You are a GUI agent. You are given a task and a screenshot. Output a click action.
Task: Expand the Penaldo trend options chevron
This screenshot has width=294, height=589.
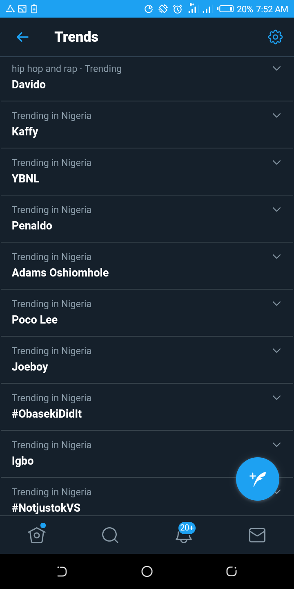276,209
